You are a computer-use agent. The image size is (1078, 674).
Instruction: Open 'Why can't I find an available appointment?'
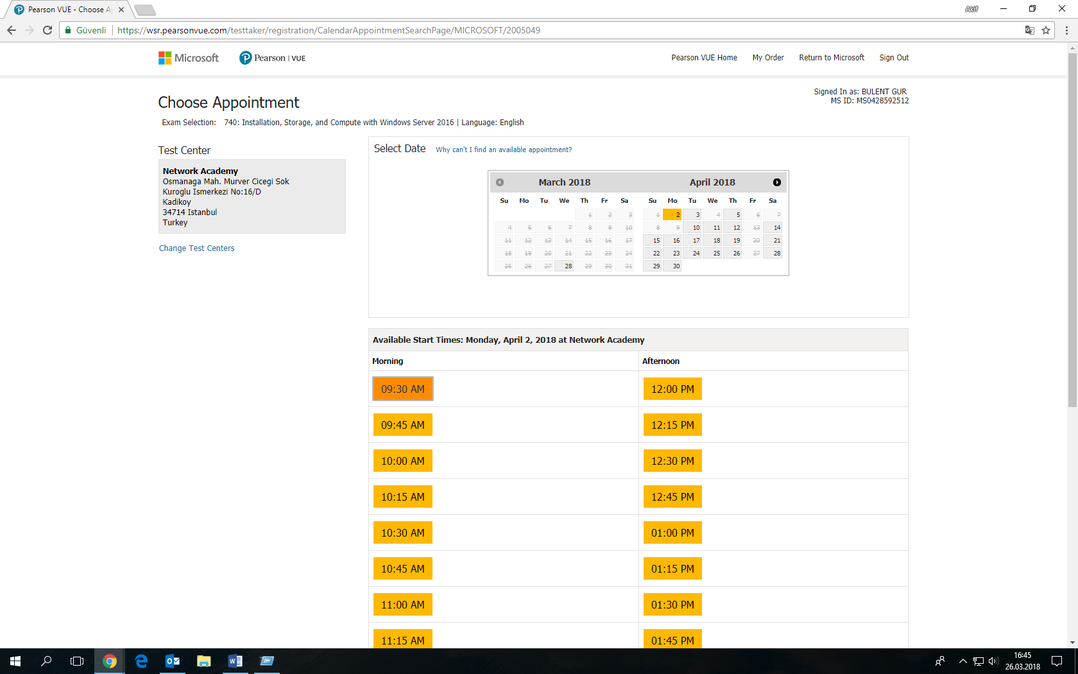[x=504, y=150]
